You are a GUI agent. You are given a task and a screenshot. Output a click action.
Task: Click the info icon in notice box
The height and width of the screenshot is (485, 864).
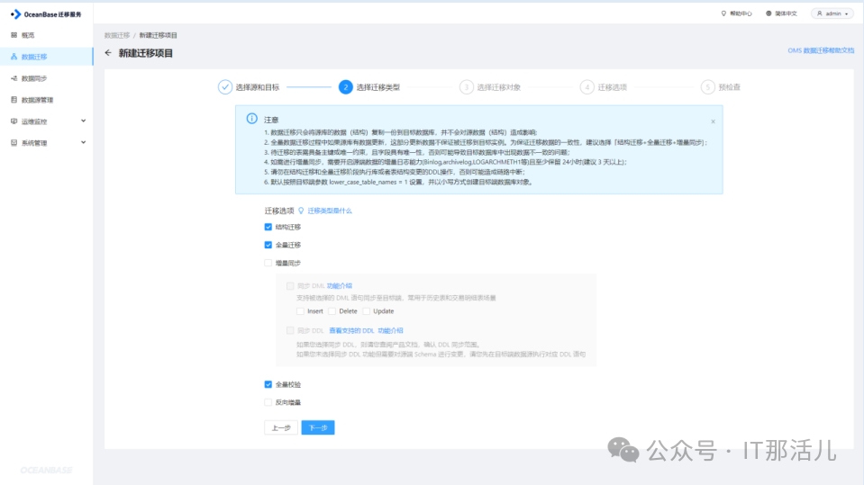point(252,119)
